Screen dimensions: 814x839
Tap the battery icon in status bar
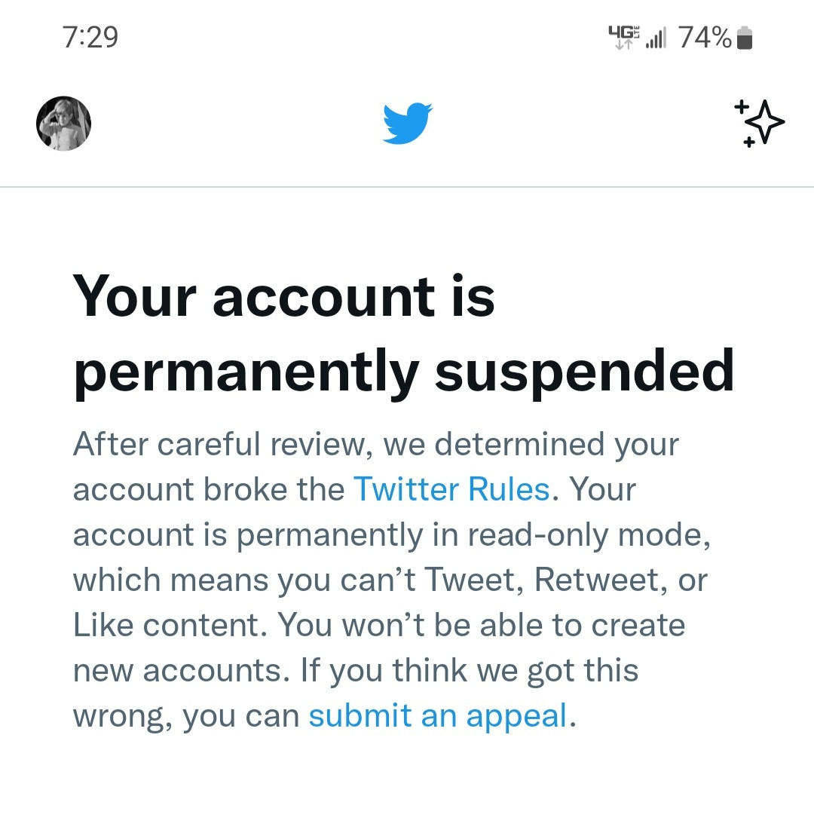point(745,37)
